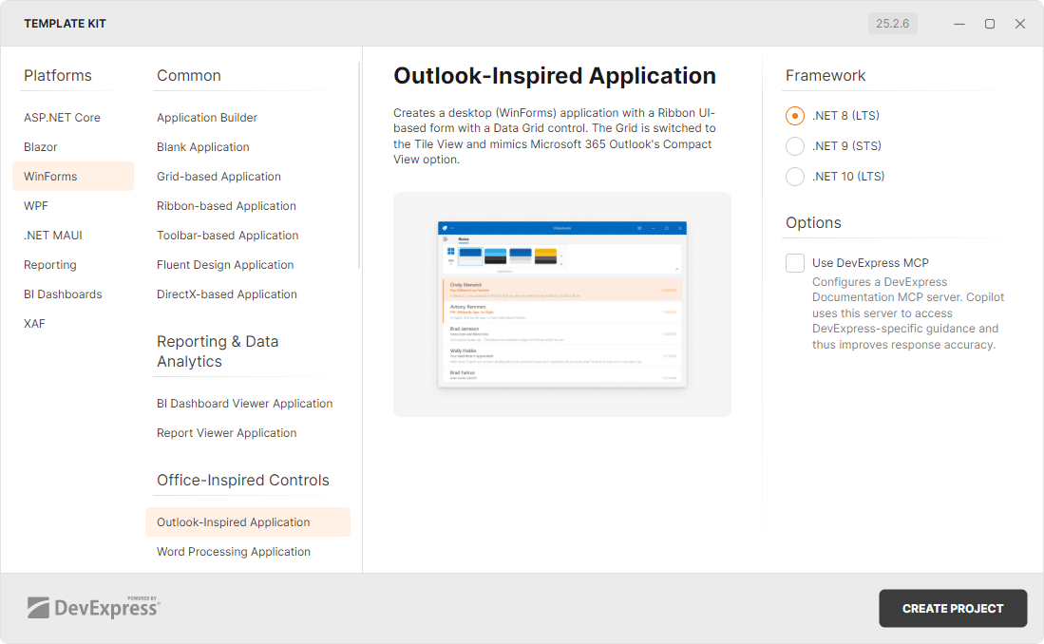This screenshot has height=644, width=1044.
Task: Click the Create Project button
Action: 953,608
